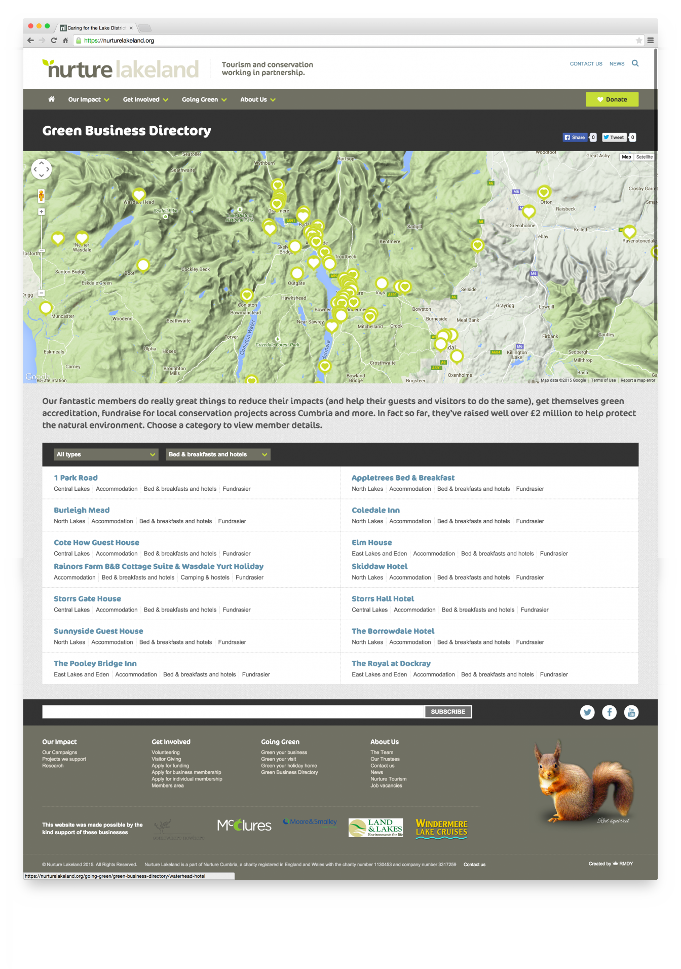
Task: Switch map to Satellite view
Action: coord(645,157)
